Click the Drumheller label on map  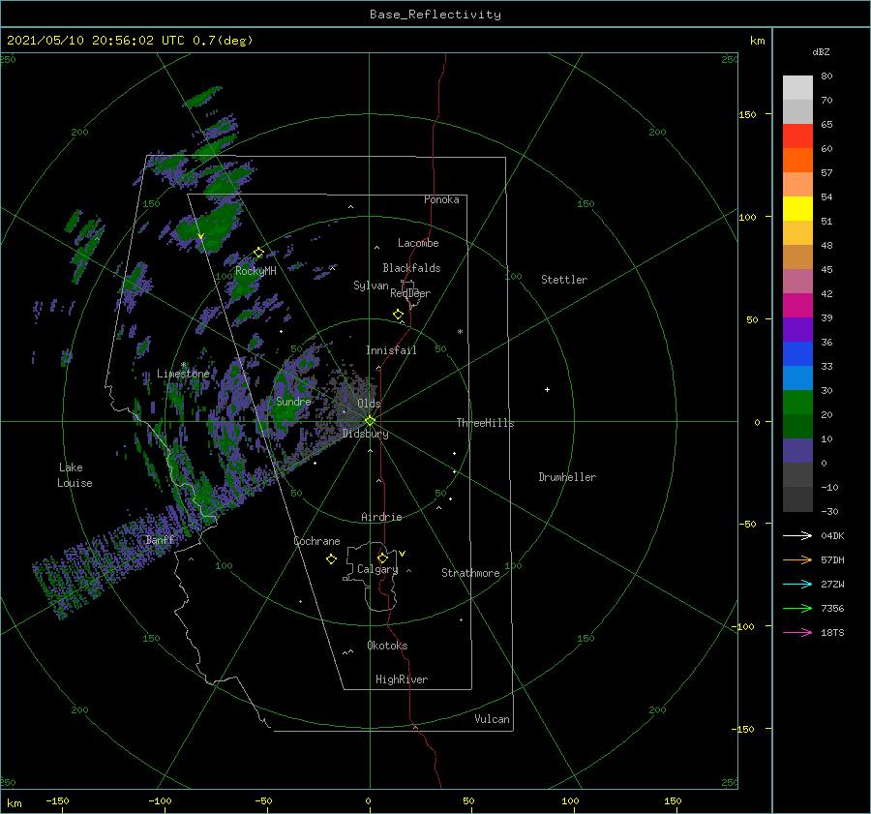pos(567,477)
